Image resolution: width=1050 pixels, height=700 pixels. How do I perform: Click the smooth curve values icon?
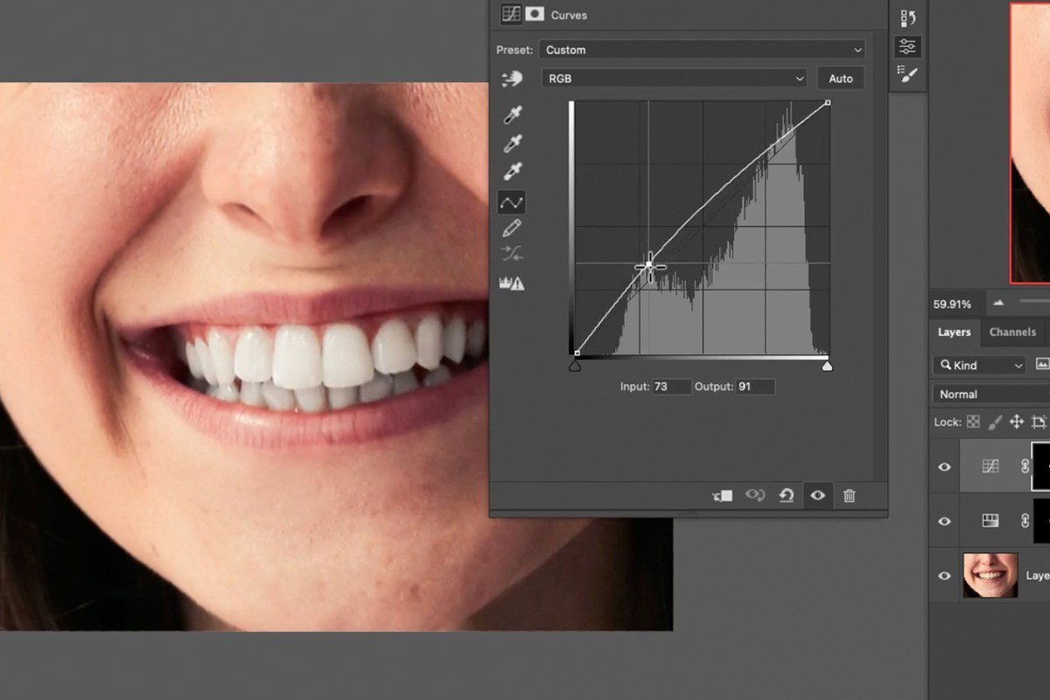pos(513,255)
